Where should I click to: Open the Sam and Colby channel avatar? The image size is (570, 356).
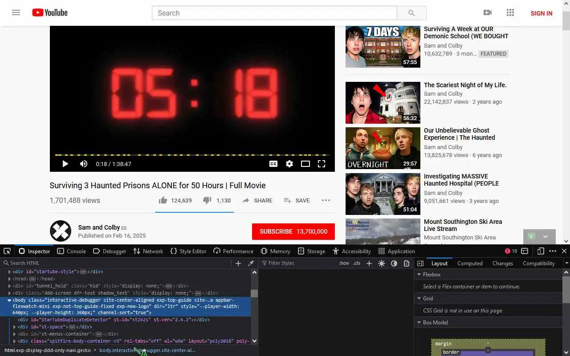(61, 231)
